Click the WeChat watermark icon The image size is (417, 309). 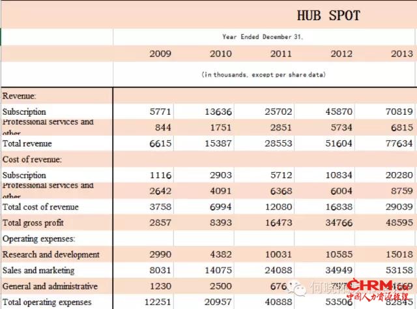(298, 287)
